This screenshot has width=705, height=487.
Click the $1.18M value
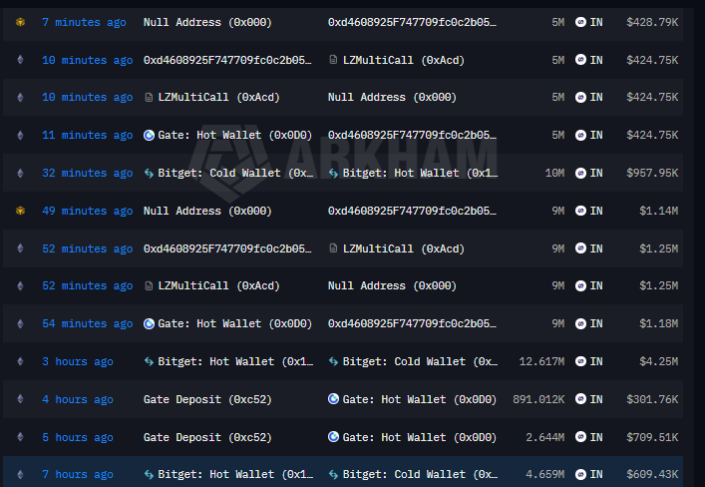[659, 323]
